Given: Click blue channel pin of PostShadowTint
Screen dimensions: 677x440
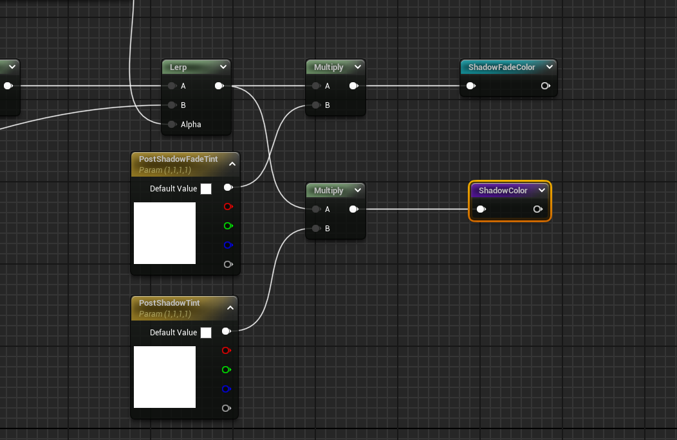Looking at the screenshot, I should point(226,389).
